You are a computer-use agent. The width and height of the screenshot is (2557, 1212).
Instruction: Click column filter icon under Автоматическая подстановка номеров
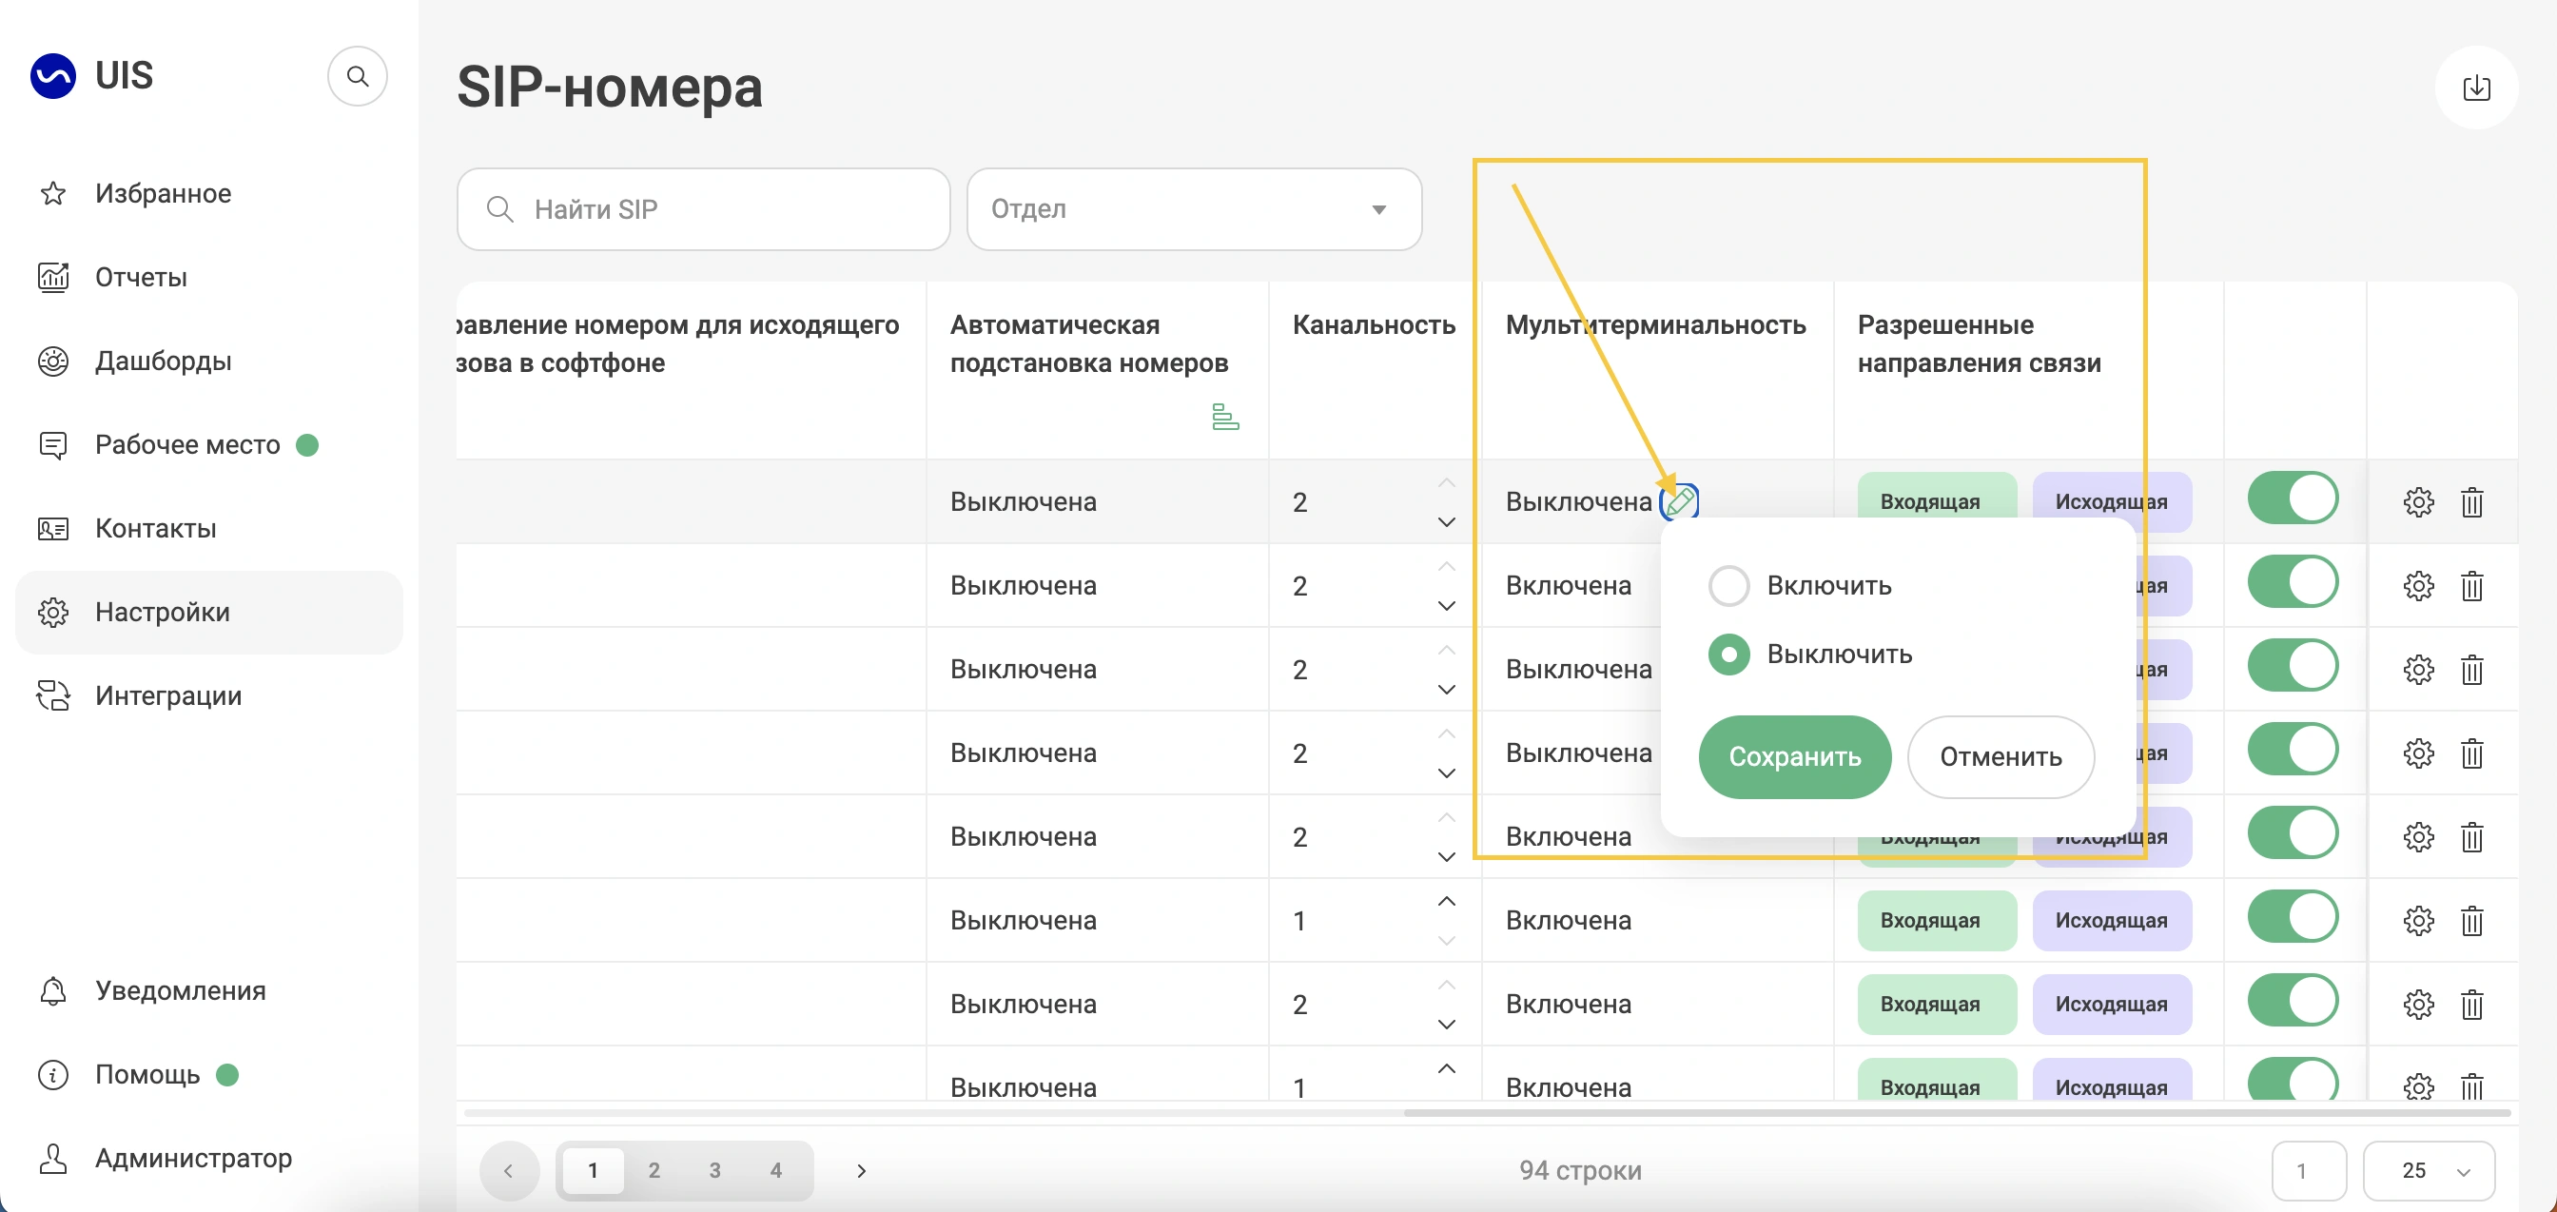1225,417
